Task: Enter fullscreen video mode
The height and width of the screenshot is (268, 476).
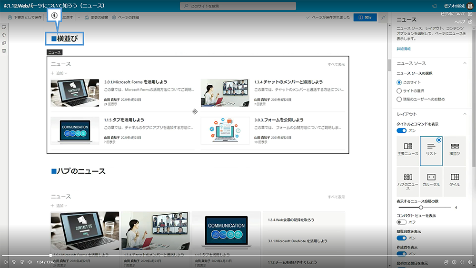Action: coord(462,262)
